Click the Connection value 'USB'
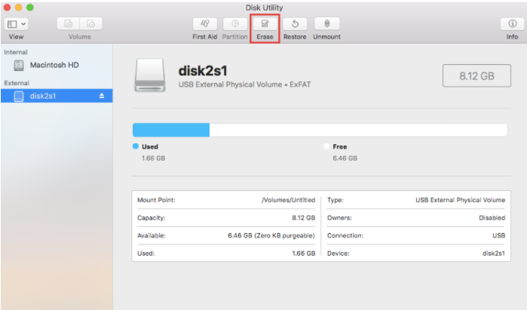The image size is (527, 310). 499,235
